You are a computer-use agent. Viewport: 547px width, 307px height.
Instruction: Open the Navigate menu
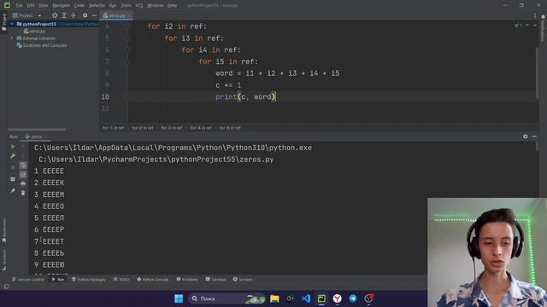point(61,5)
